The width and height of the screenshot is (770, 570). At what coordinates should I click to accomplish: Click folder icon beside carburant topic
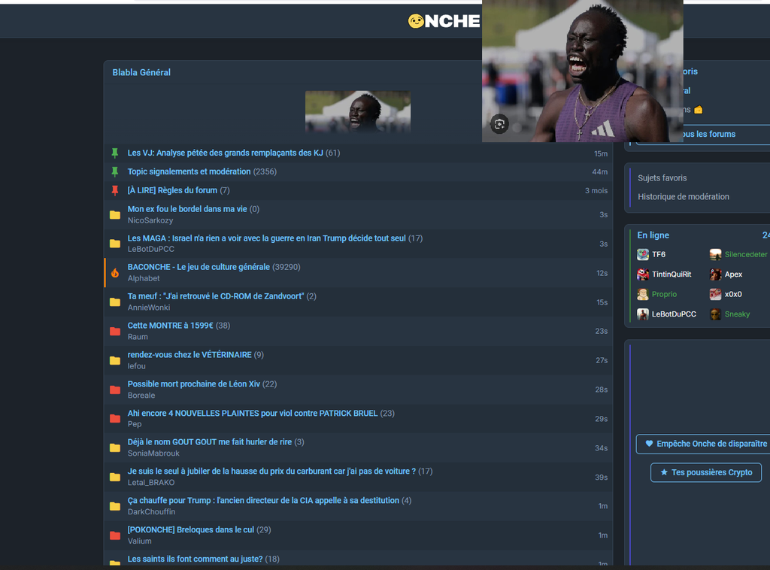(x=115, y=478)
